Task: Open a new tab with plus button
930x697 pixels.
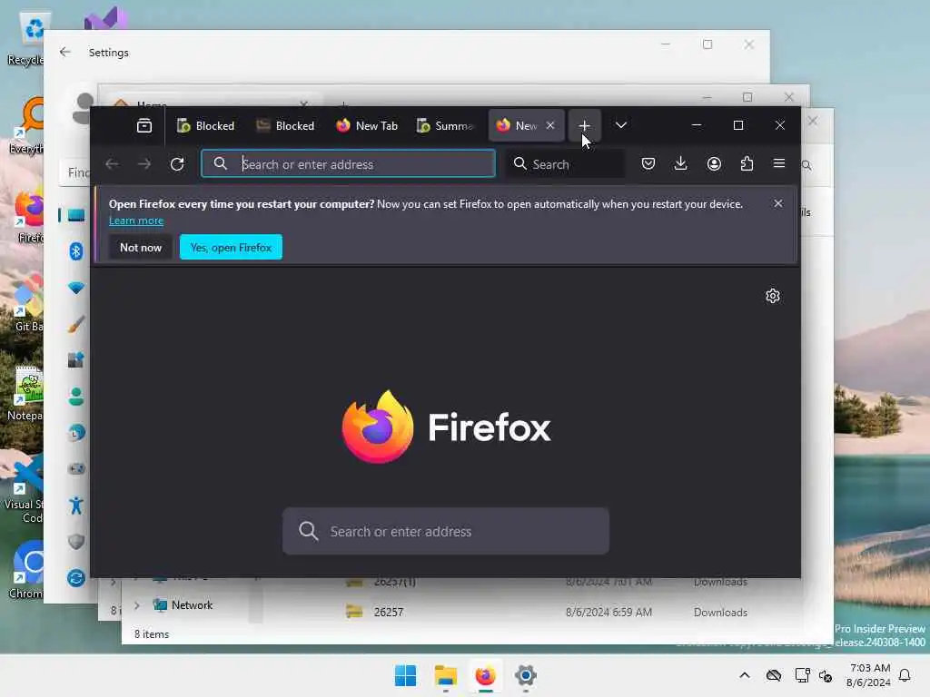Action: pyautogui.click(x=584, y=125)
